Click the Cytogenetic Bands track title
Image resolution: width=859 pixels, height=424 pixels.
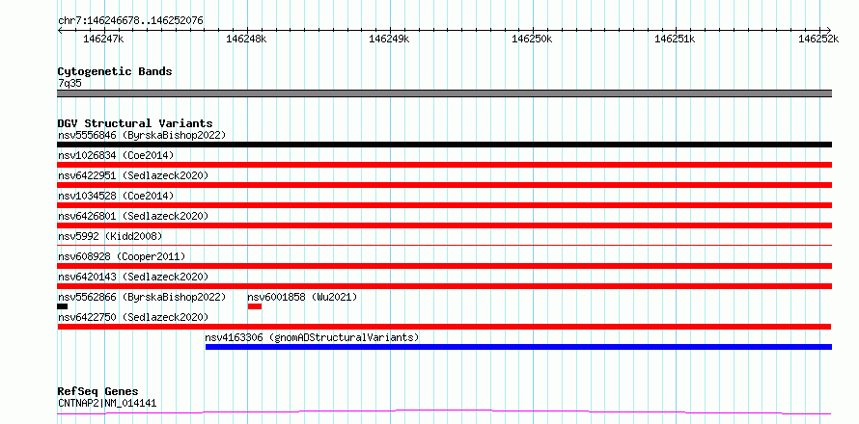point(115,71)
